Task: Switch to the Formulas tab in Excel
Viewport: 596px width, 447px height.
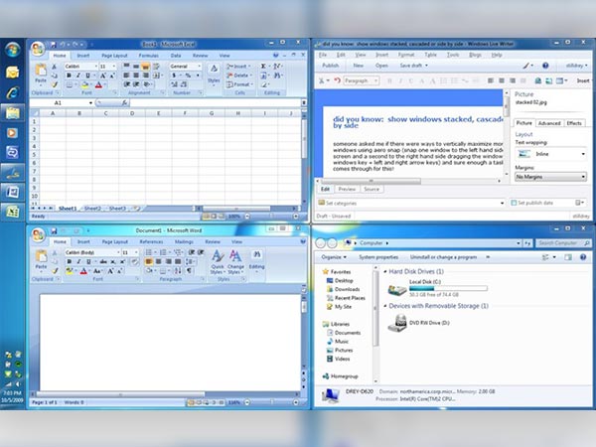Action: pyautogui.click(x=148, y=56)
